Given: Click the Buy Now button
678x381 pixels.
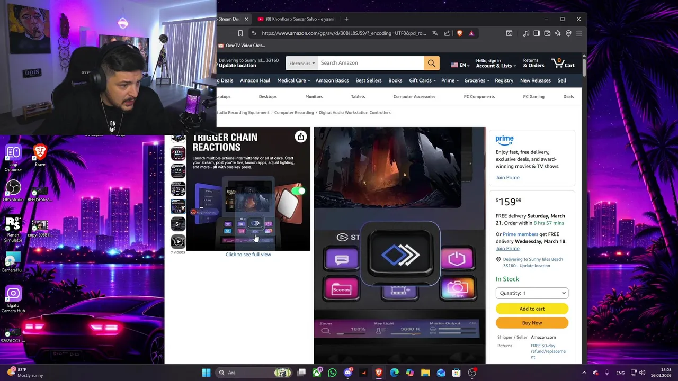Looking at the screenshot, I should pos(532,323).
